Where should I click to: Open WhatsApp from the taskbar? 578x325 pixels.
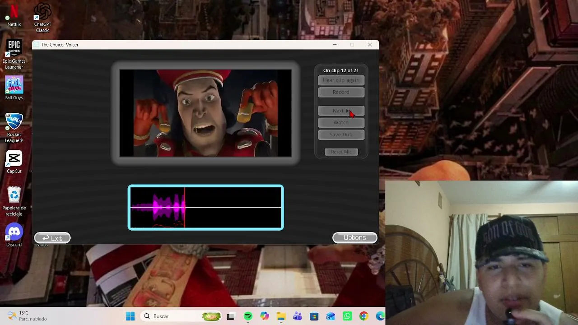[x=347, y=316]
